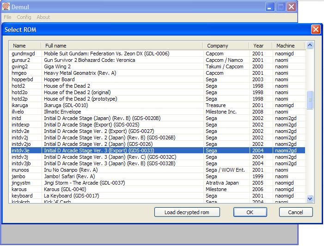Click Gun Survivor 2 Biohazard full name
The height and width of the screenshot is (246, 324).
(90, 60)
